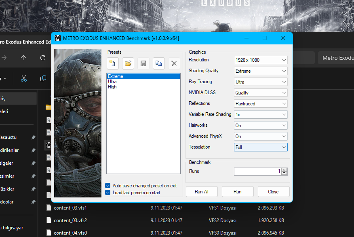
Task: Click the pin icon beside İndirilenler
Action: [34, 150]
